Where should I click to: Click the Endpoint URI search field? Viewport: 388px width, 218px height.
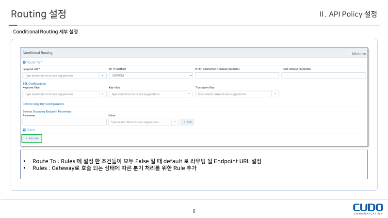pyautogui.click(x=61, y=76)
